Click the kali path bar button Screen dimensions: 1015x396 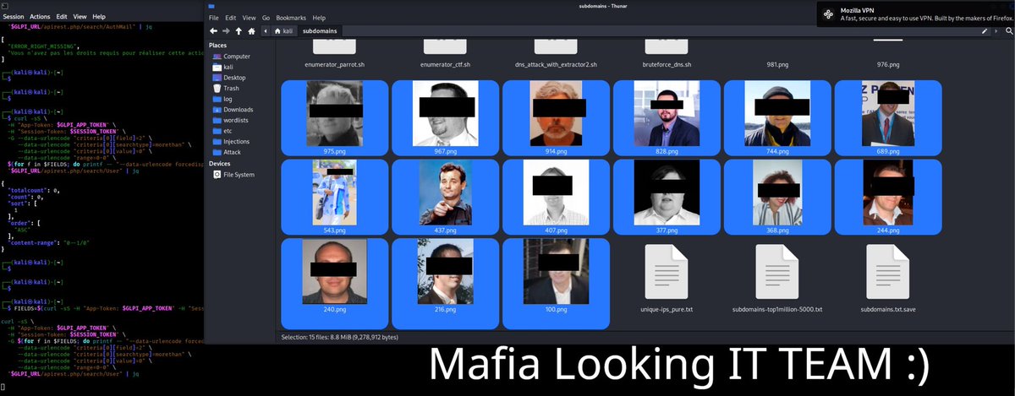tap(283, 30)
